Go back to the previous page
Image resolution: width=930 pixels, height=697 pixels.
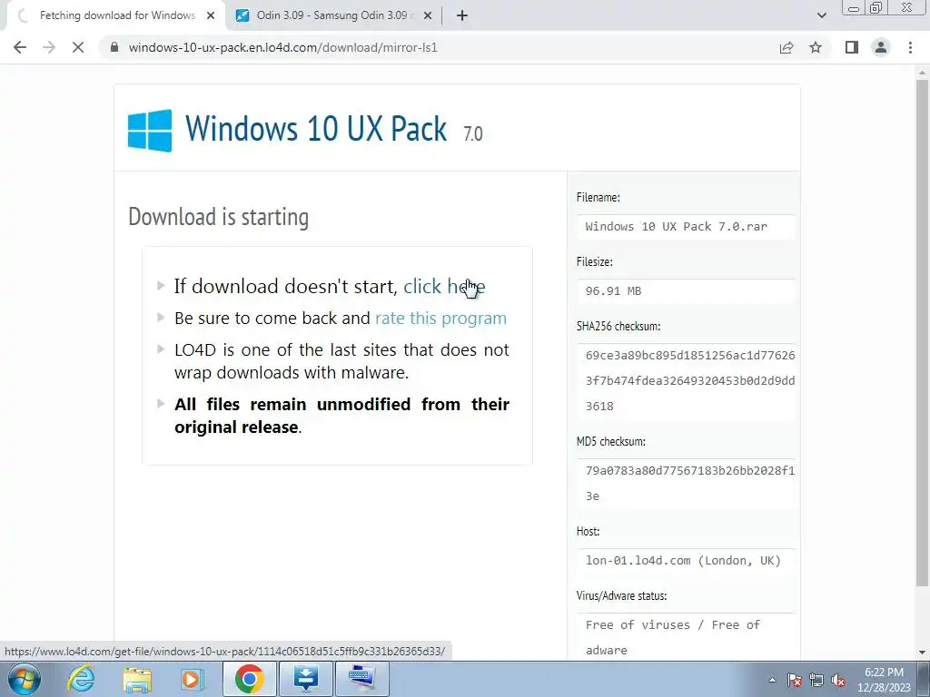pyautogui.click(x=20, y=47)
